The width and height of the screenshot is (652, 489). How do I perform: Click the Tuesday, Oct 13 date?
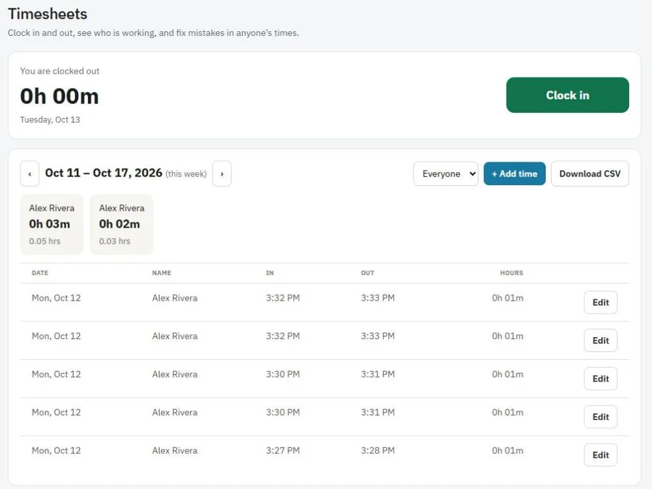coord(50,120)
